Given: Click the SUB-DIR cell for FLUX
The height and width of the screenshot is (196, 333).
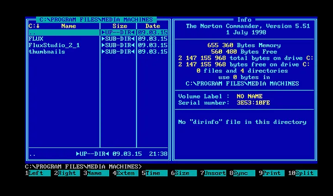Looking at the screenshot, I should coord(118,39).
